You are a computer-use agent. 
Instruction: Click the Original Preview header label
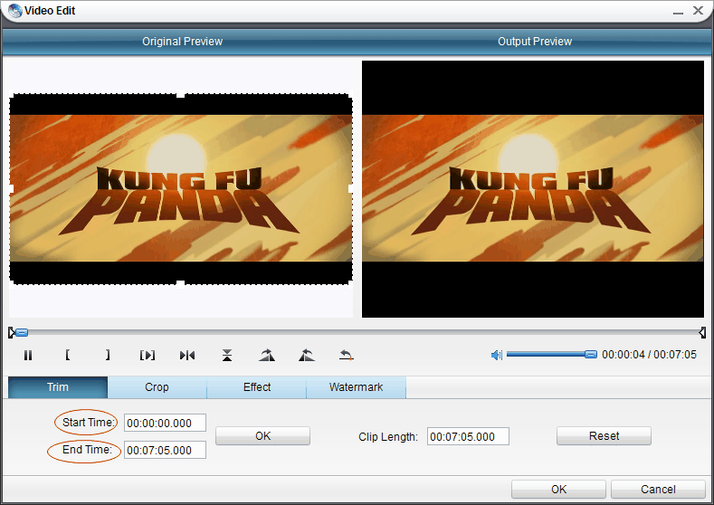tap(182, 42)
